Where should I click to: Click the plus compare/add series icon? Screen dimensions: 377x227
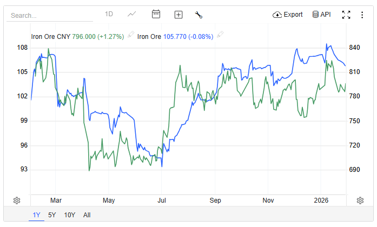(x=178, y=15)
